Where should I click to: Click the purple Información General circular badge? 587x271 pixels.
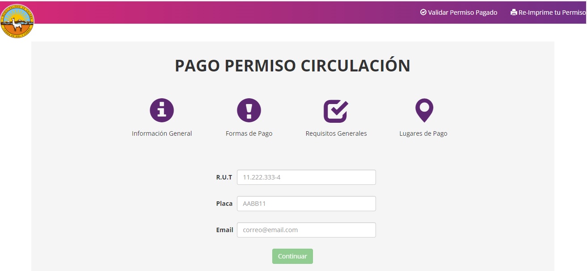162,109
